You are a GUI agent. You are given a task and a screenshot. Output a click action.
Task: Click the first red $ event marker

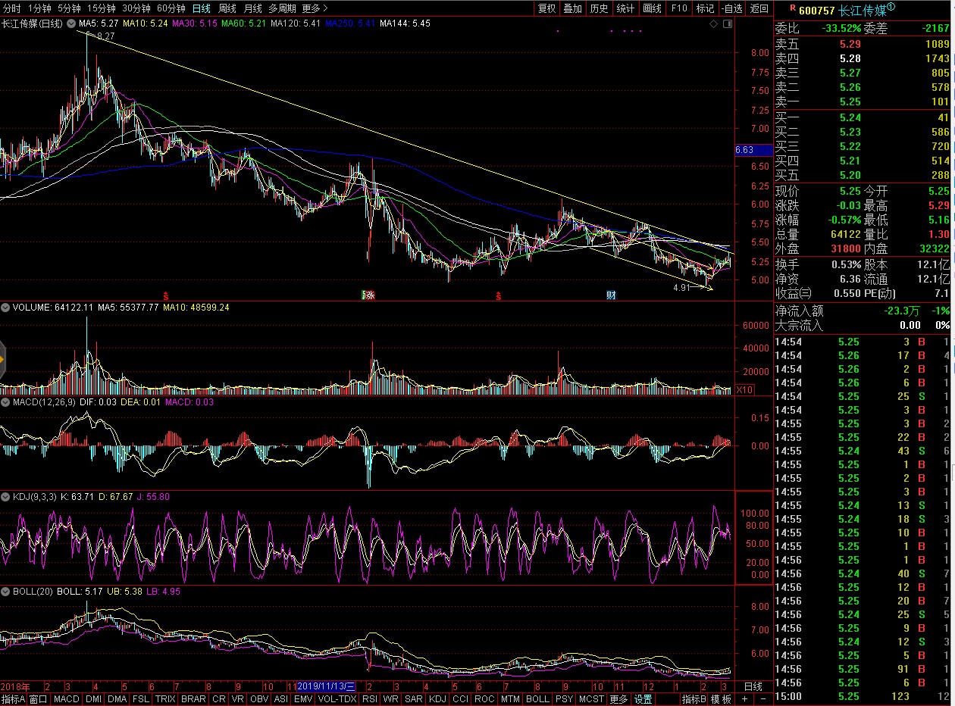coord(165,295)
